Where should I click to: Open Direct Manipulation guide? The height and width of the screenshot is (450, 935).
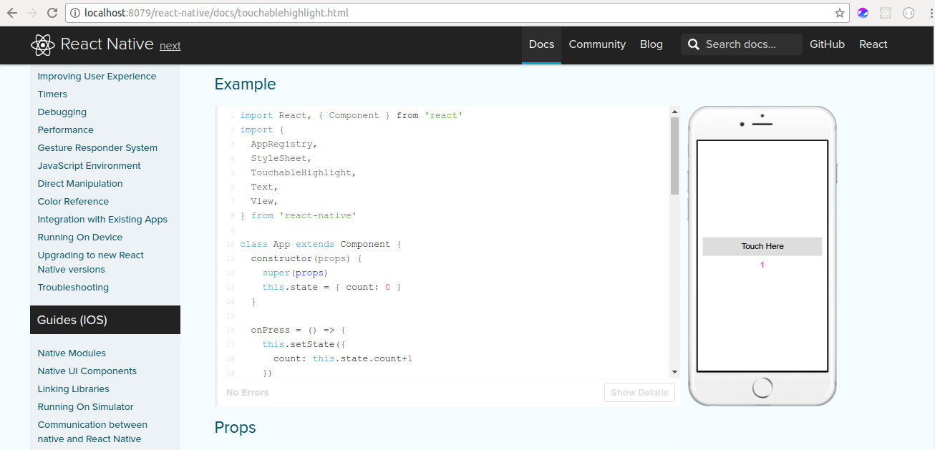coord(80,184)
